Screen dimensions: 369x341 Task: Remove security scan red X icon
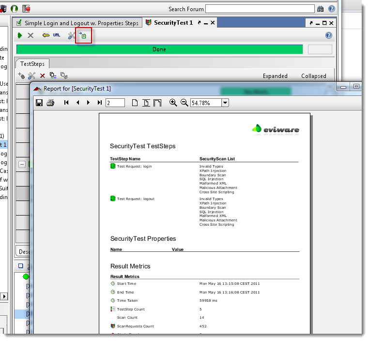click(42, 76)
